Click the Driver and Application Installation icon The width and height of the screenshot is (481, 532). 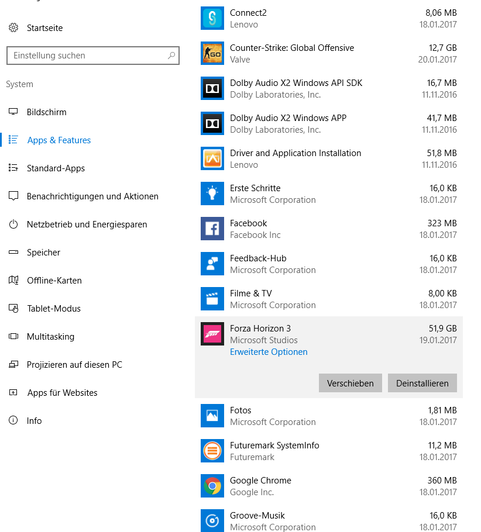(212, 158)
